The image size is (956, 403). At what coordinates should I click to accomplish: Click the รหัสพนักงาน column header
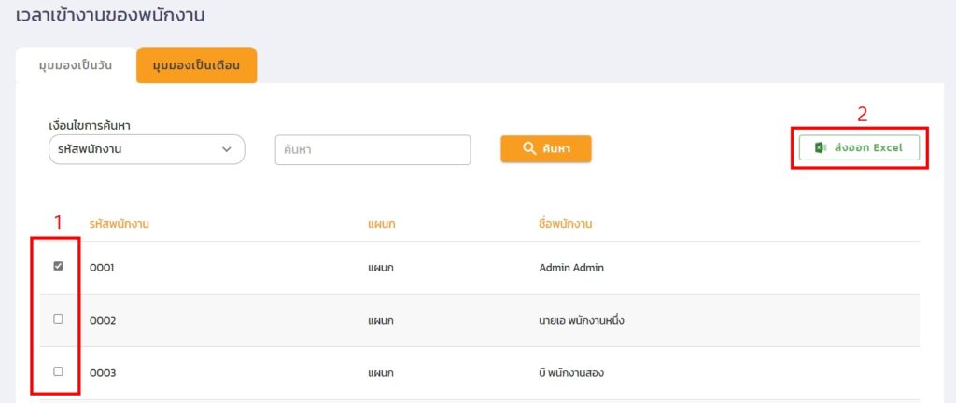119,224
